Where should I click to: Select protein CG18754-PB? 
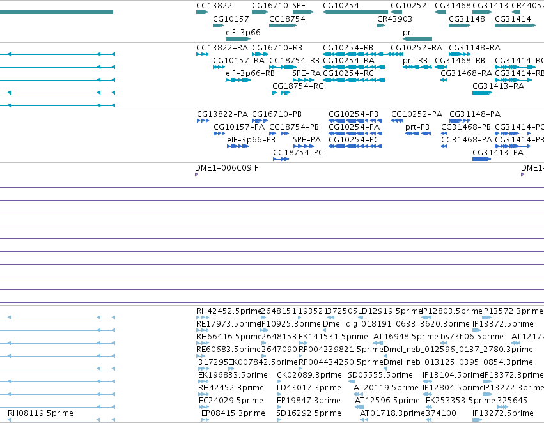tap(279, 134)
